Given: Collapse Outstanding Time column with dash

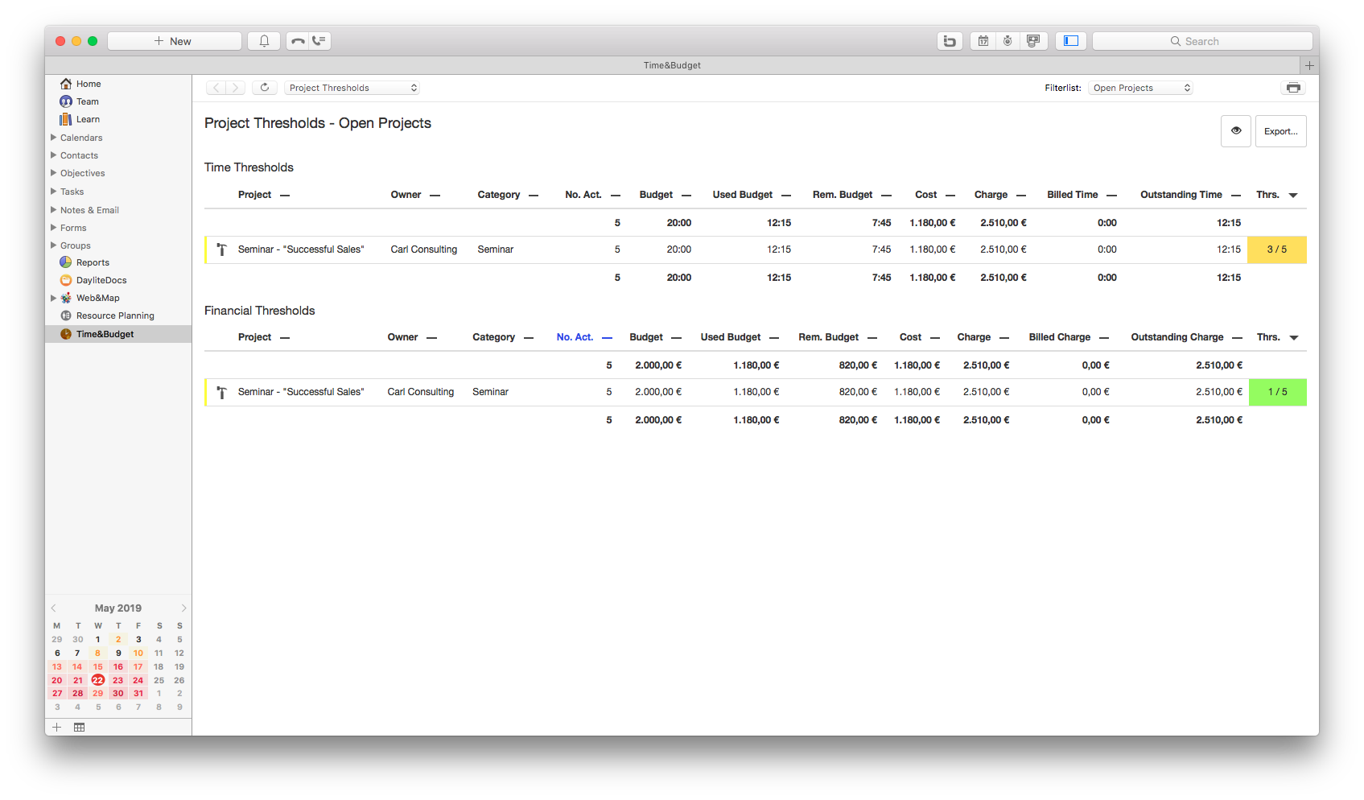Looking at the screenshot, I should pyautogui.click(x=1236, y=196).
